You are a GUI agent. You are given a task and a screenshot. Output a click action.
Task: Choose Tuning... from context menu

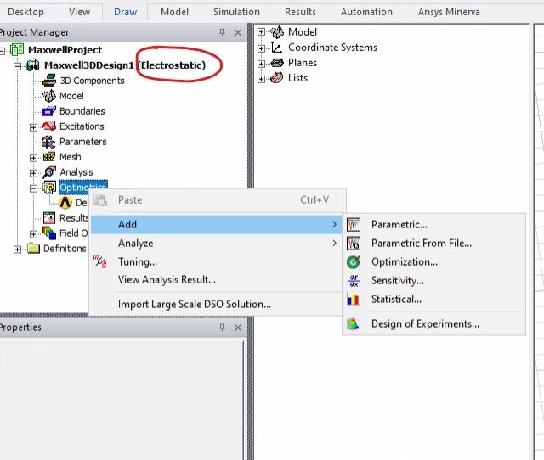pos(216,262)
